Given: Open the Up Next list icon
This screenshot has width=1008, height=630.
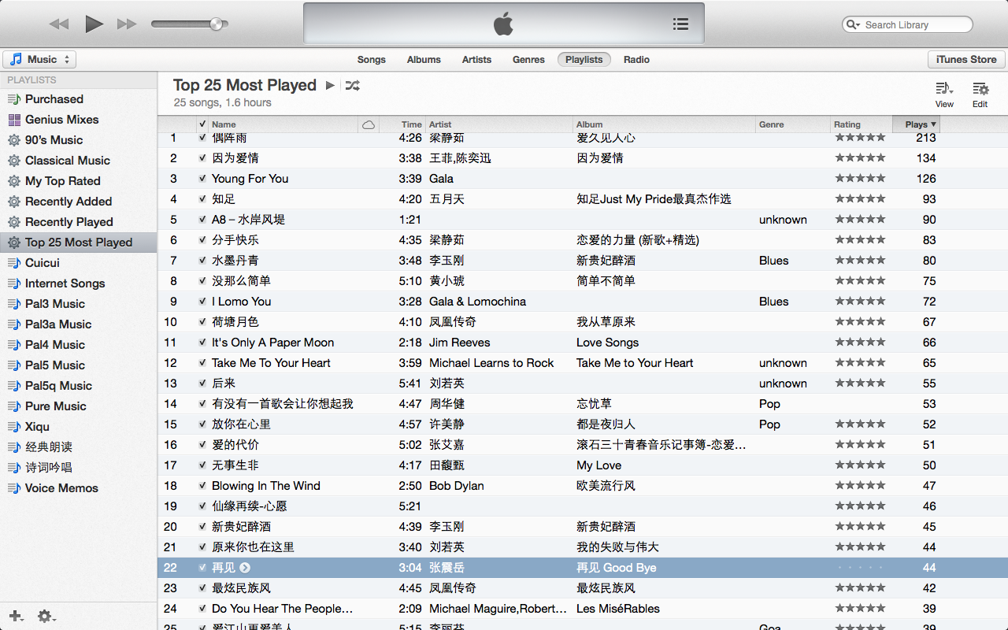Looking at the screenshot, I should click(x=681, y=24).
